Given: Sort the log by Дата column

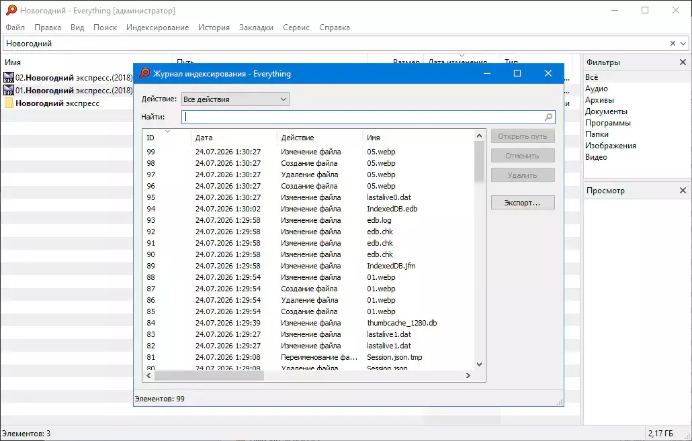Looking at the screenshot, I should click(233, 138).
